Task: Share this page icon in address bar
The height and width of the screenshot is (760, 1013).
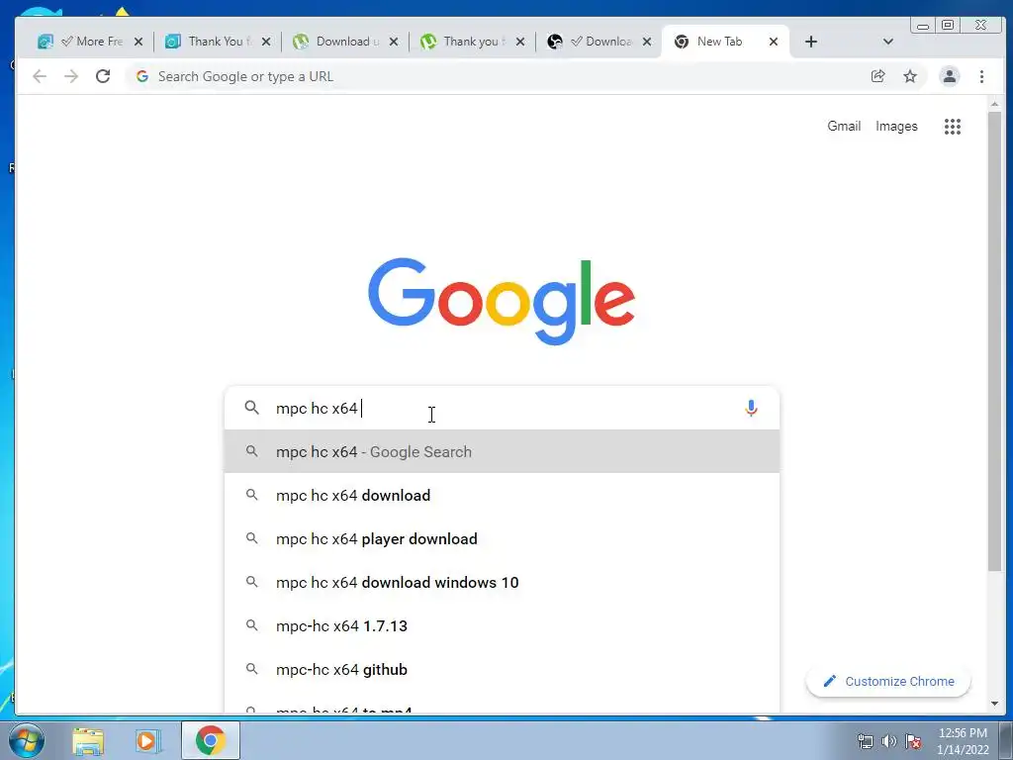Action: (x=878, y=76)
